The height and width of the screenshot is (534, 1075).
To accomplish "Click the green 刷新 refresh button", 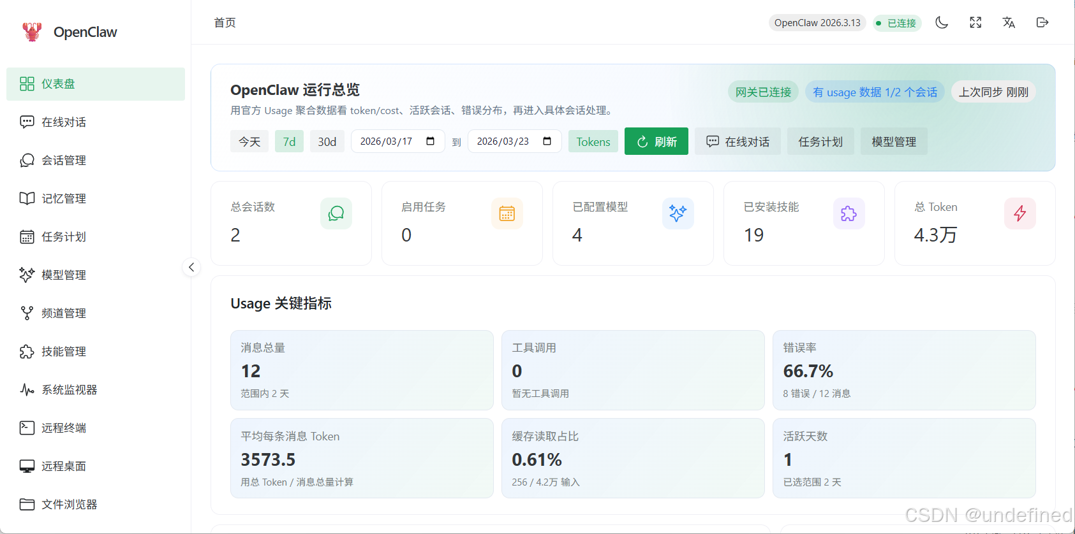I will (656, 141).
